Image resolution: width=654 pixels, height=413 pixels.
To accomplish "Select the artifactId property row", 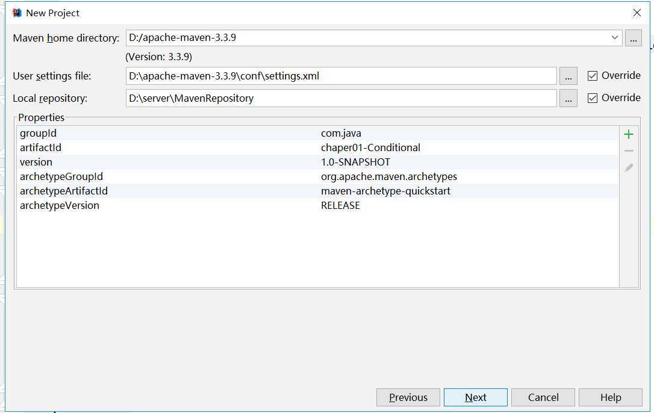I will (x=317, y=147).
